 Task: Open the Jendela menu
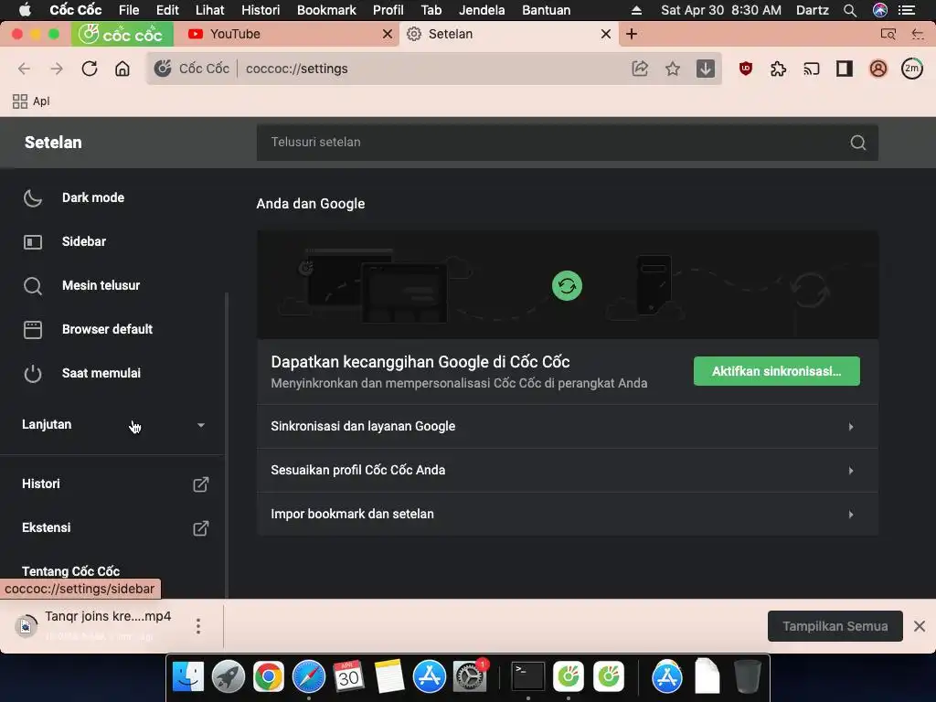coord(482,10)
